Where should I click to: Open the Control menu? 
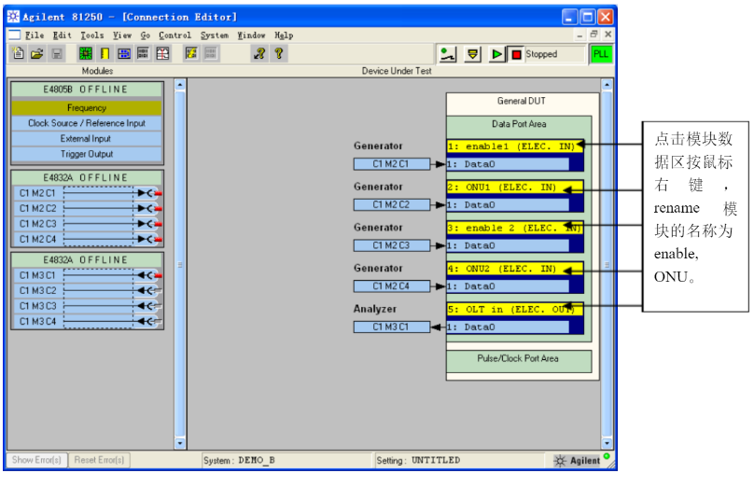point(175,35)
